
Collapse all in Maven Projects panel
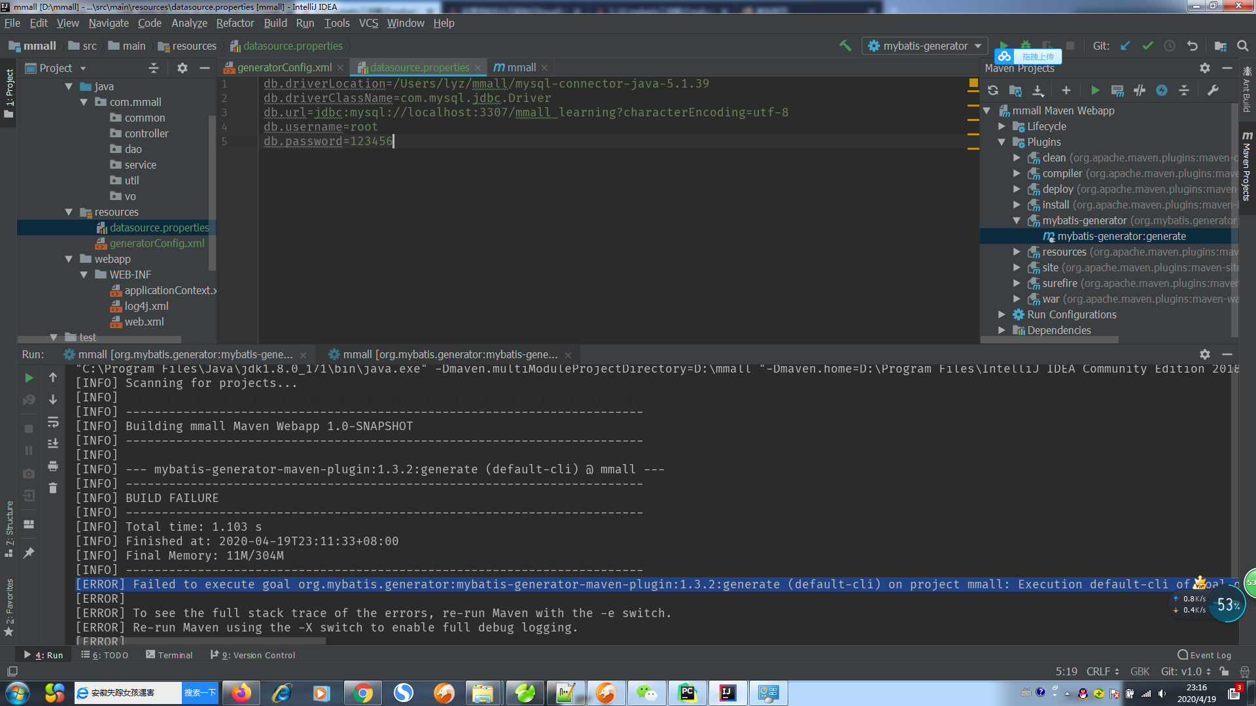coord(1184,90)
